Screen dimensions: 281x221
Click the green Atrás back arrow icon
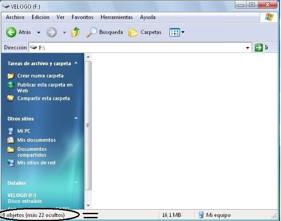click(x=11, y=32)
